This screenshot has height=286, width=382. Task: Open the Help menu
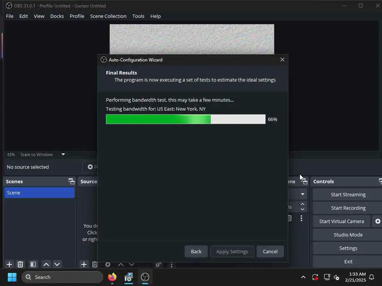[156, 16]
